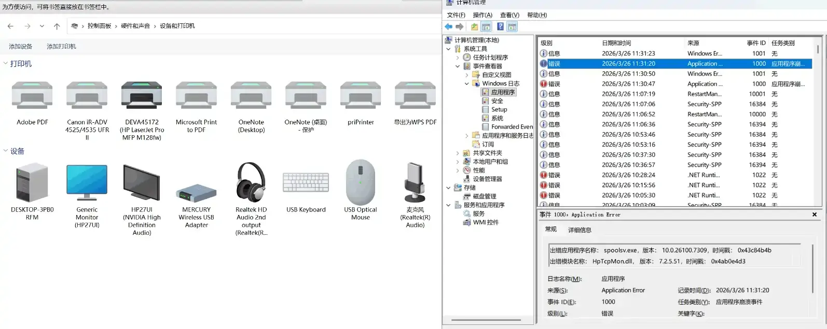Click the 添加设备 button
827x329 pixels.
21,47
